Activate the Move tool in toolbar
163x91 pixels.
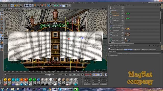coord(12,6)
